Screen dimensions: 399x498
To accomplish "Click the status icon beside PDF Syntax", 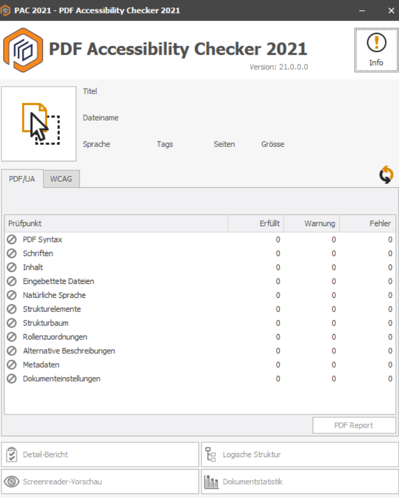I will 11,240.
